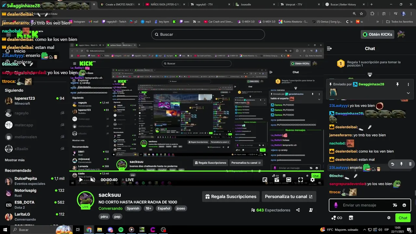Viewport: 416px width, 234px height.
Task: Open chat settings gear icon
Action: 389,218
